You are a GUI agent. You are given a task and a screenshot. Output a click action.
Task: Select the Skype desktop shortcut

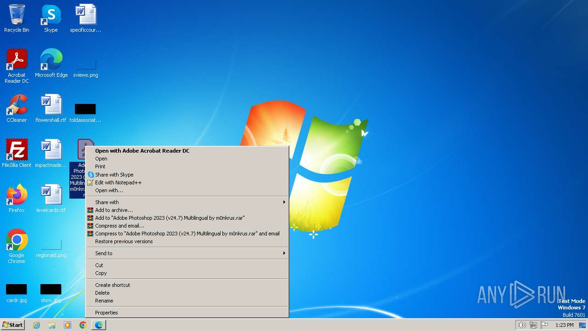tap(51, 18)
